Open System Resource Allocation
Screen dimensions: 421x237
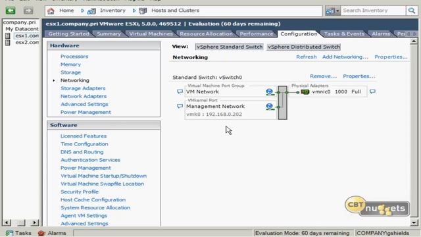(x=95, y=208)
